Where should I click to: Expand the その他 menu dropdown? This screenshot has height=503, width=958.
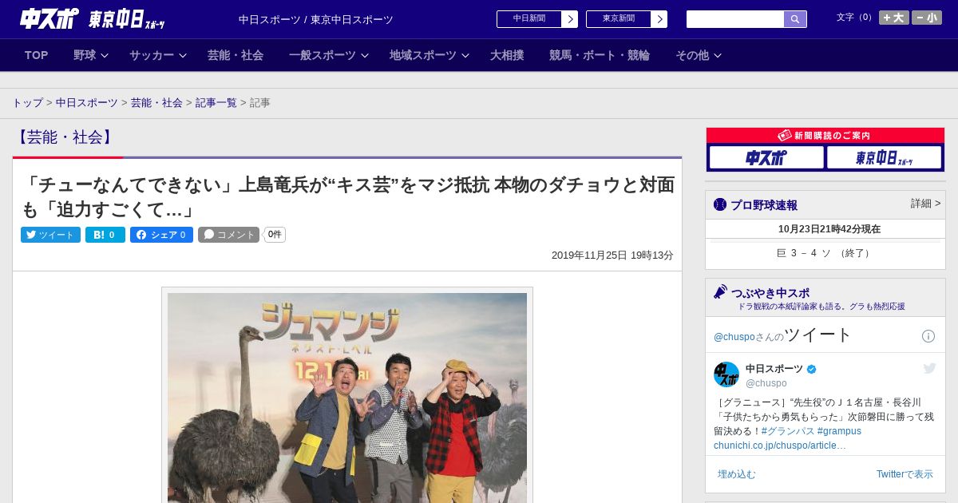coord(699,55)
